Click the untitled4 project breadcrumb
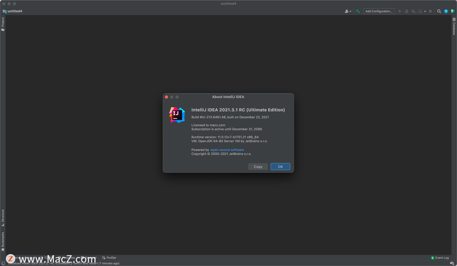 (x=12, y=11)
